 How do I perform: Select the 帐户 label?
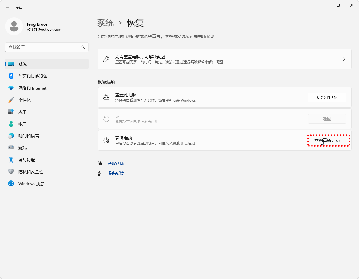coord(22,124)
